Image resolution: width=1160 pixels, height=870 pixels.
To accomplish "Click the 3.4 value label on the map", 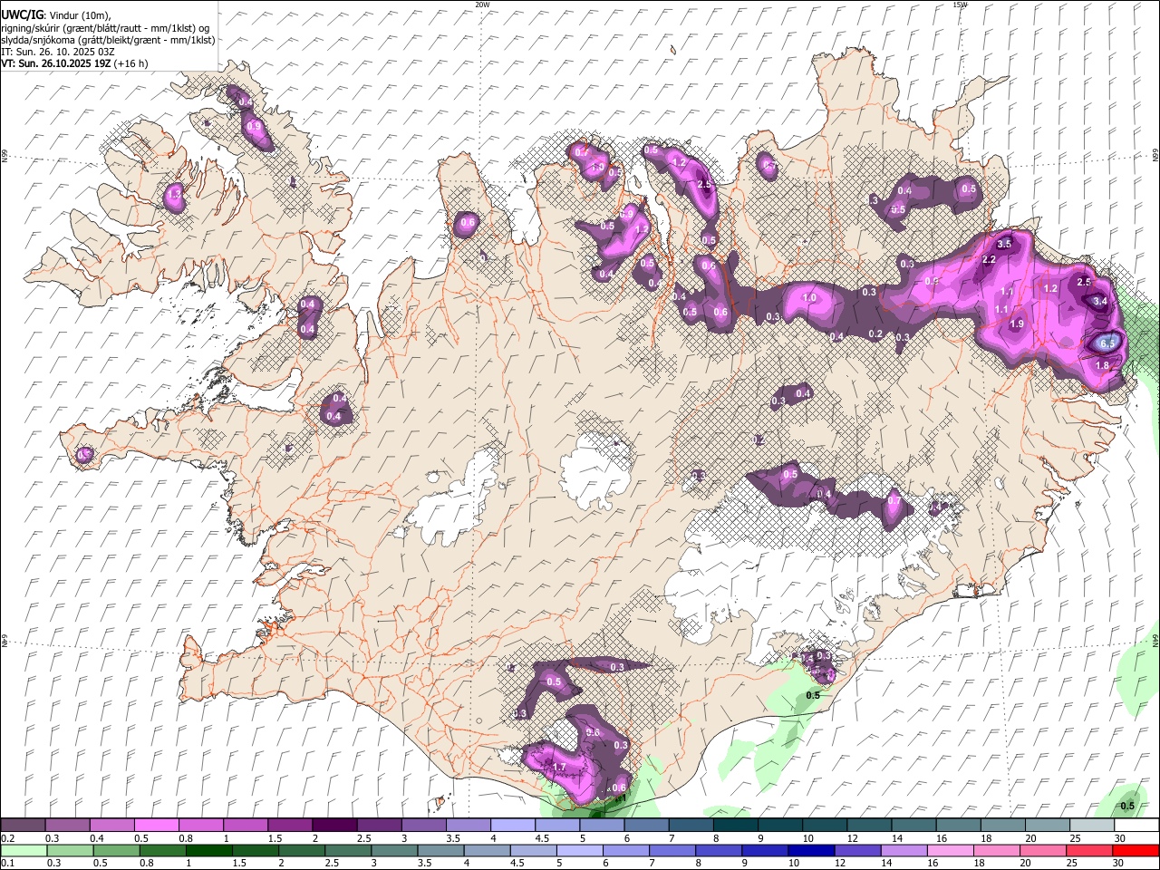I will (x=1100, y=301).
